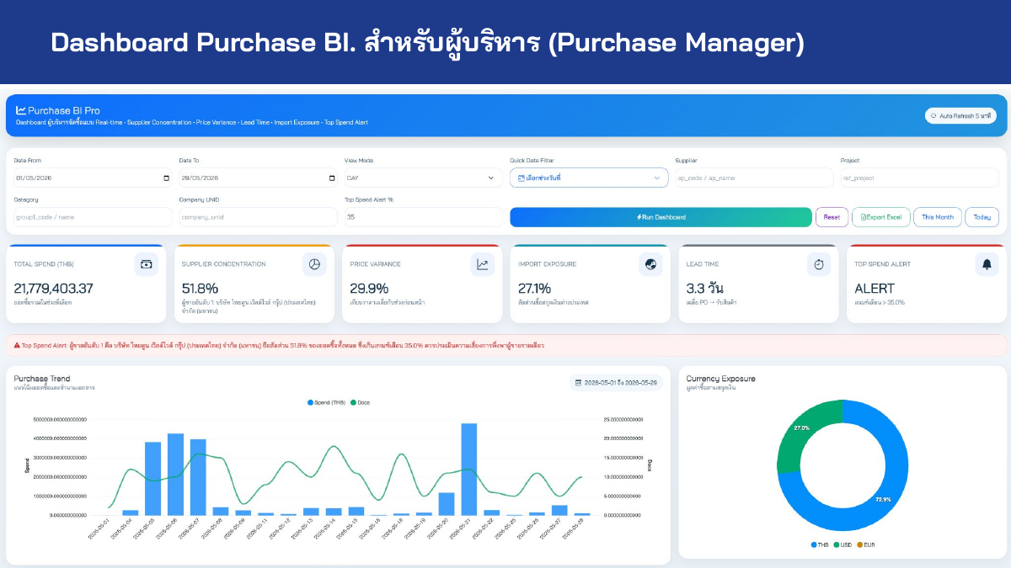1011x568 pixels.
Task: Click the Top Spend Alert bell icon
Action: click(x=987, y=264)
